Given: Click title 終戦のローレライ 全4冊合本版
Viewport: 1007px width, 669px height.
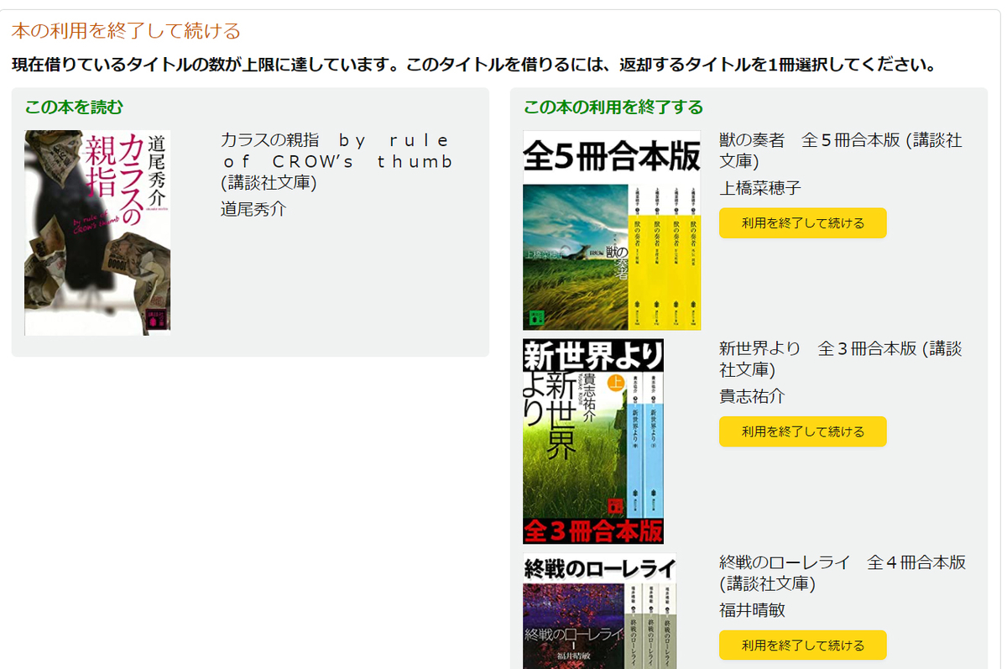Looking at the screenshot, I should pyautogui.click(x=843, y=572).
